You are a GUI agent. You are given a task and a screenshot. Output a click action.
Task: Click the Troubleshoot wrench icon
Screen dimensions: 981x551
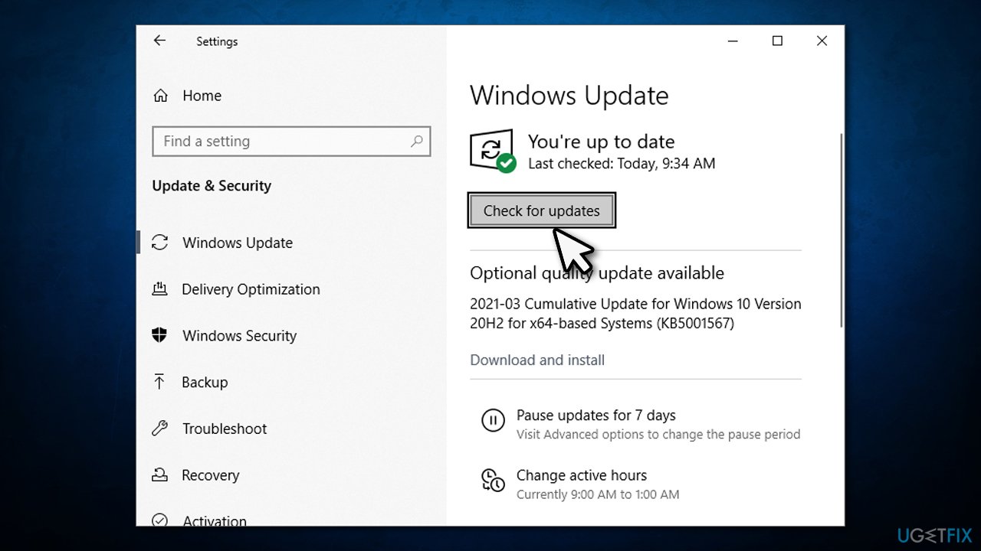point(159,429)
